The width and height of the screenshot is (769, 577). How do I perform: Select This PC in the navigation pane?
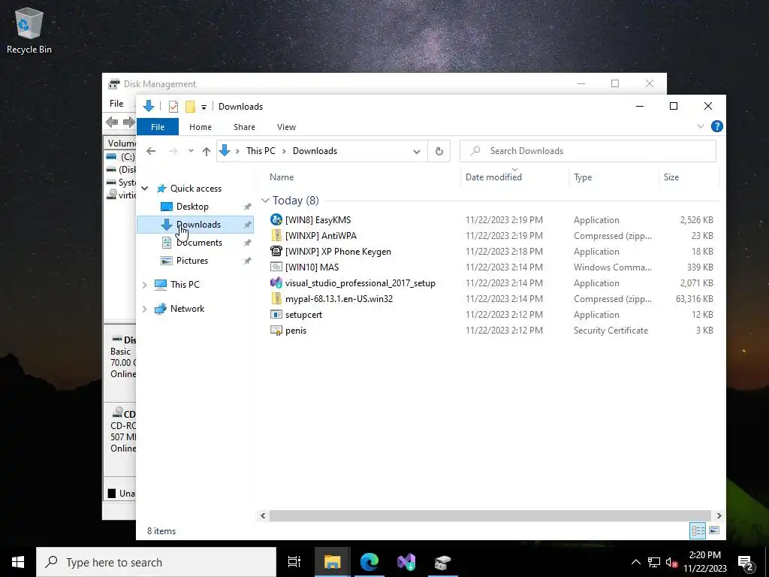185,285
